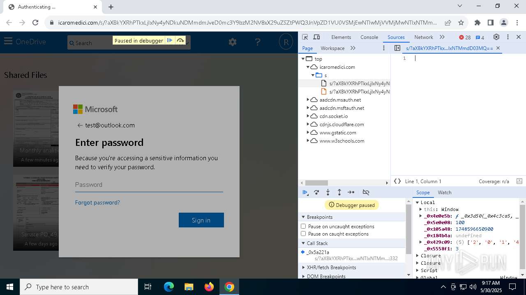Show more navigator tabs chevron
Viewport: 526px width, 295px height.
coord(353,48)
